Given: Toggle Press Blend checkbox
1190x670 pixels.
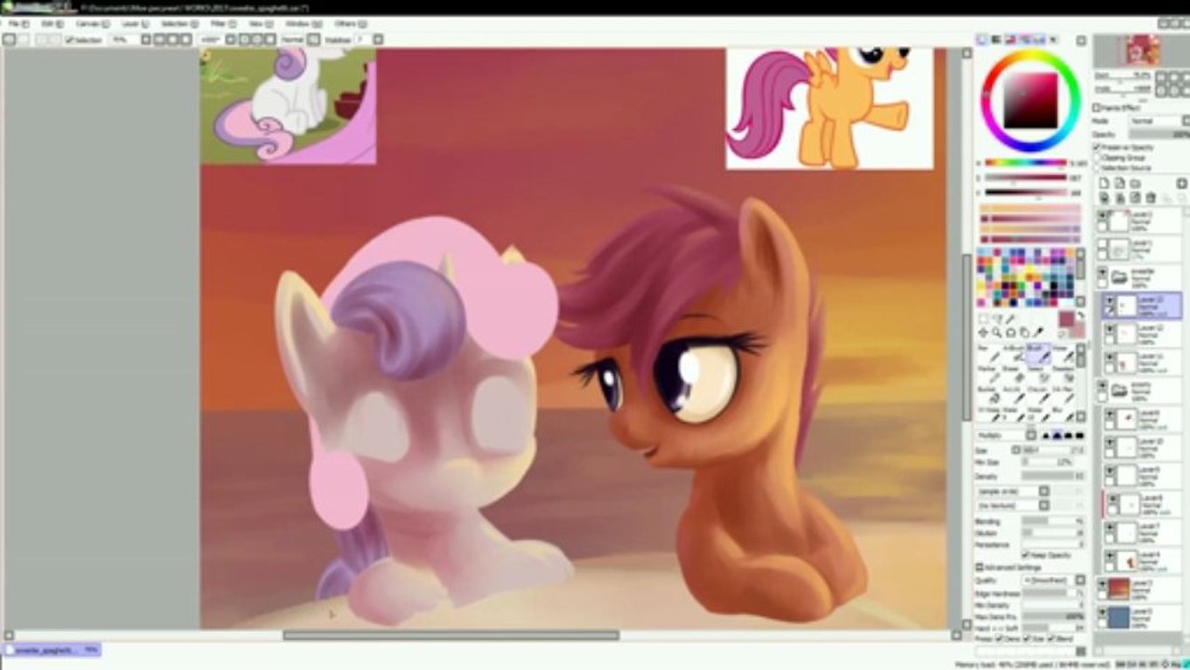Looking at the screenshot, I should pyautogui.click(x=1050, y=638).
